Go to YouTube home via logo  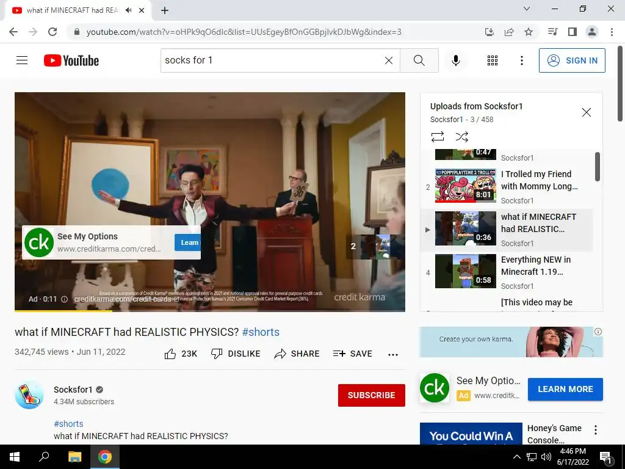[x=71, y=60]
